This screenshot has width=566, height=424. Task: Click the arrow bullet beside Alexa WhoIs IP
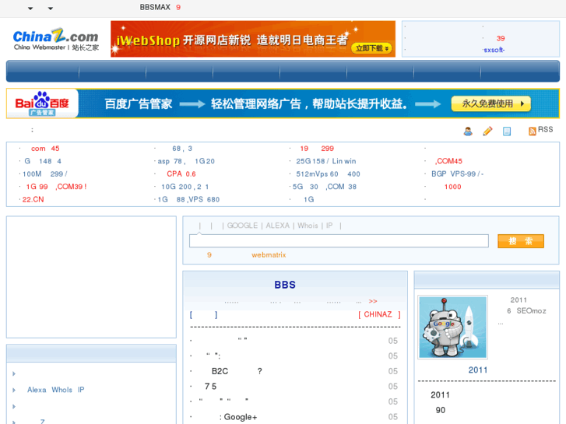14,390
